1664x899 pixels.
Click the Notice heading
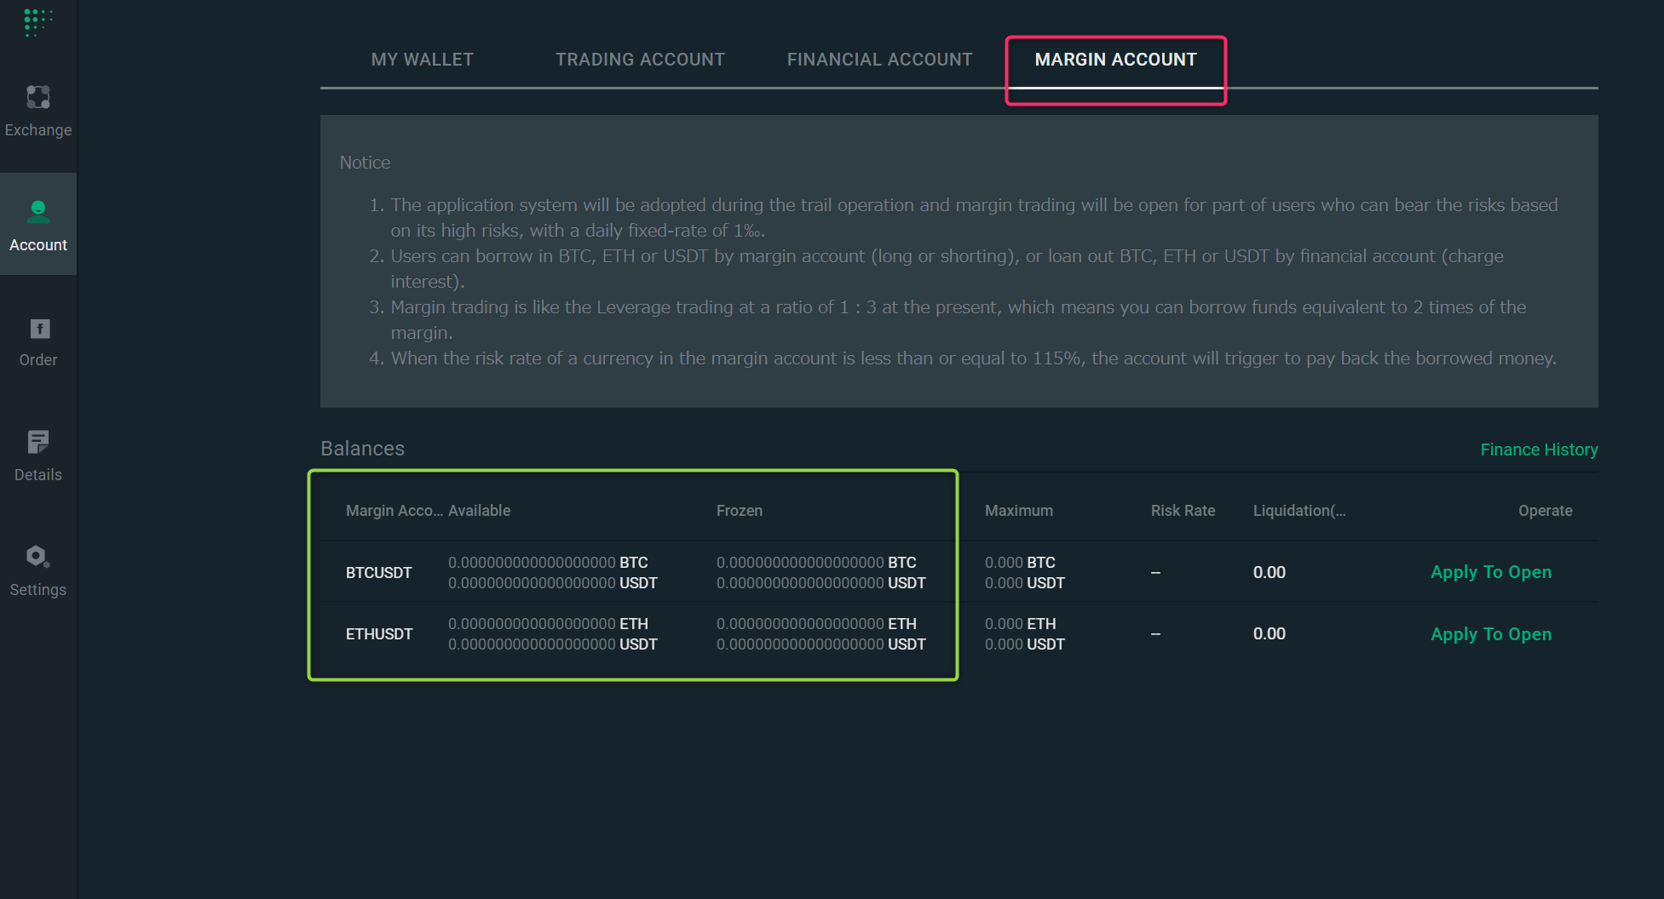(366, 163)
